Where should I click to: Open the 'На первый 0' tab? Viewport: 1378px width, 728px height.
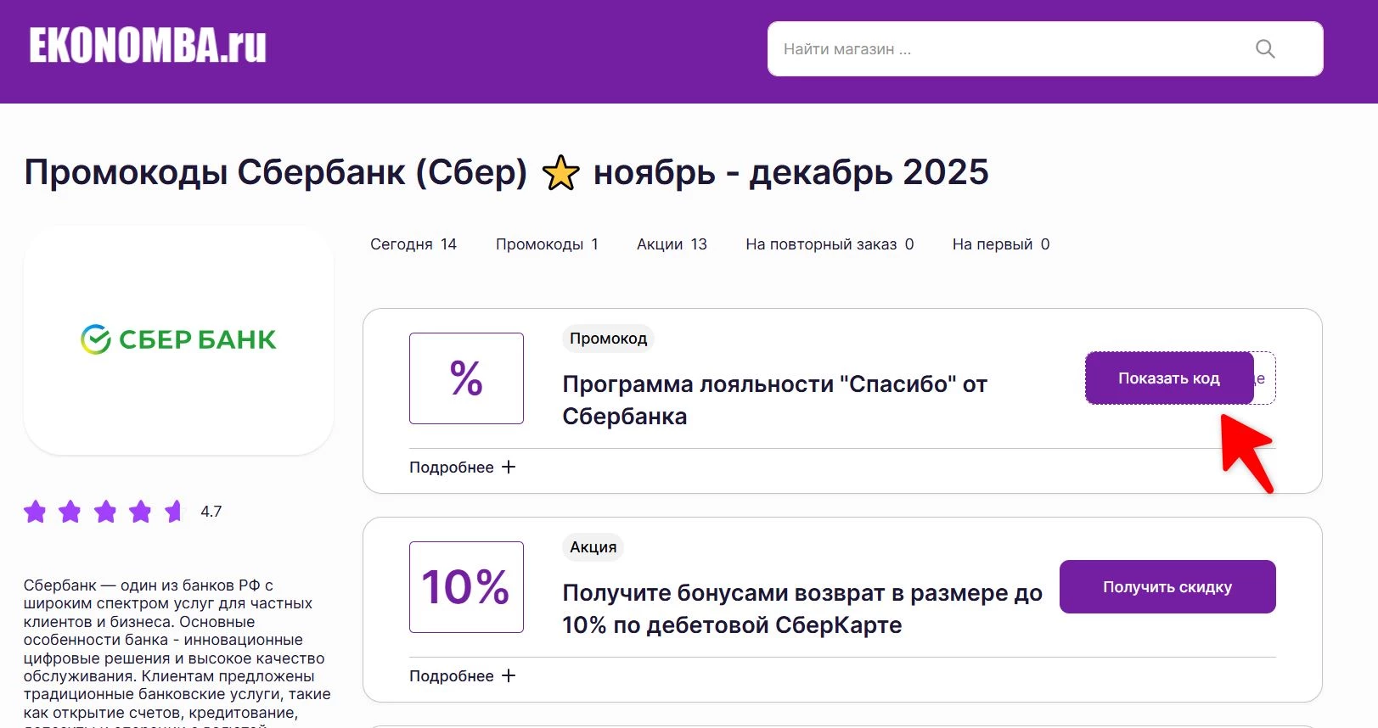pyautogui.click(x=1001, y=244)
